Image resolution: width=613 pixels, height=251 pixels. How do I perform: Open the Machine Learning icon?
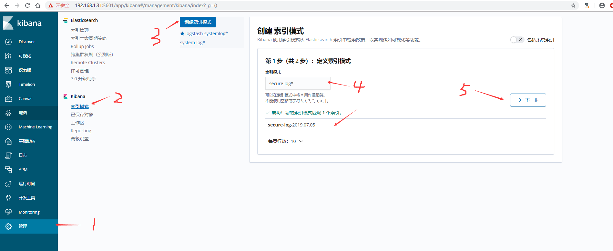coord(8,127)
